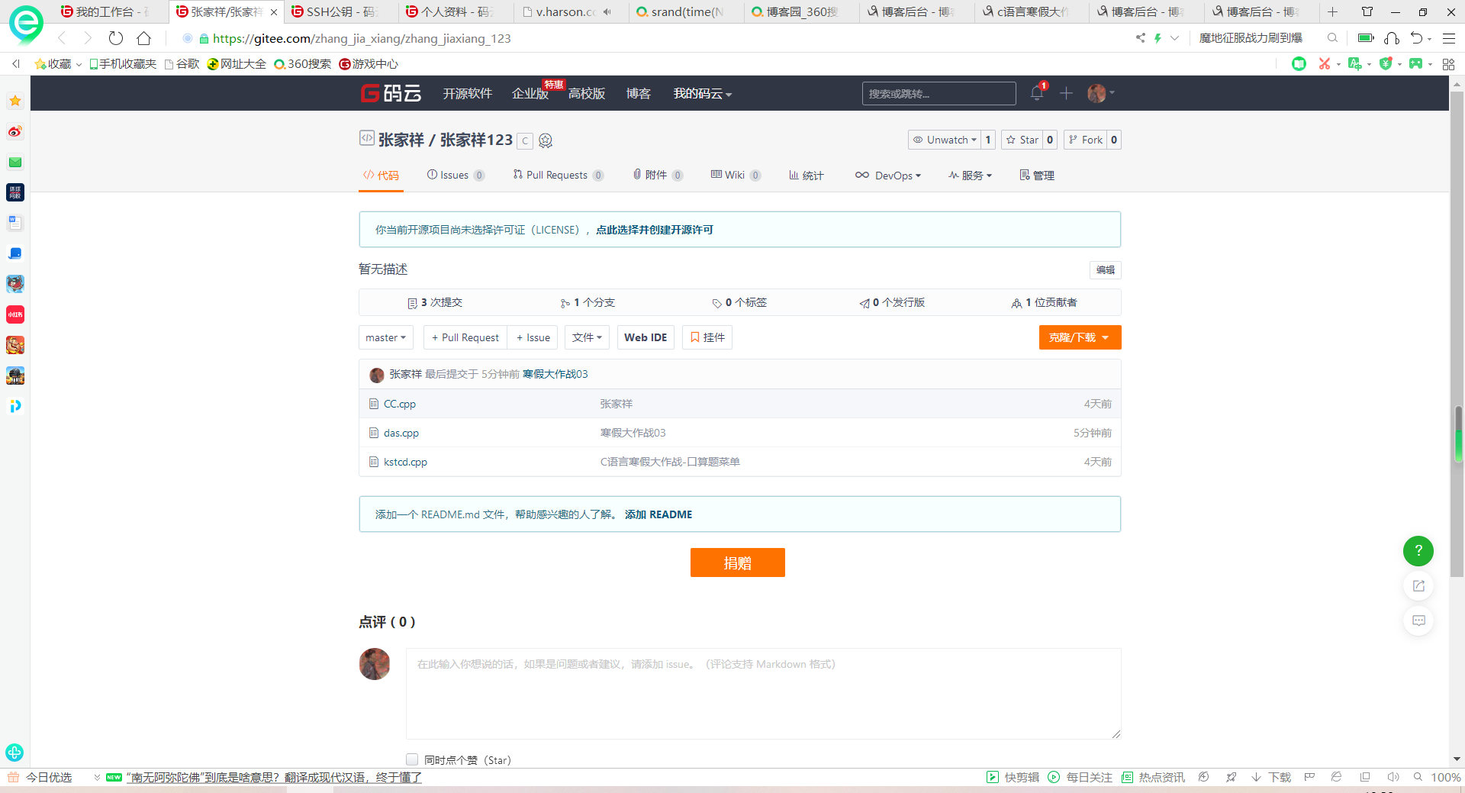Open the 开源软件 nav item
Viewport: 1465px width, 793px height.
[x=467, y=93]
